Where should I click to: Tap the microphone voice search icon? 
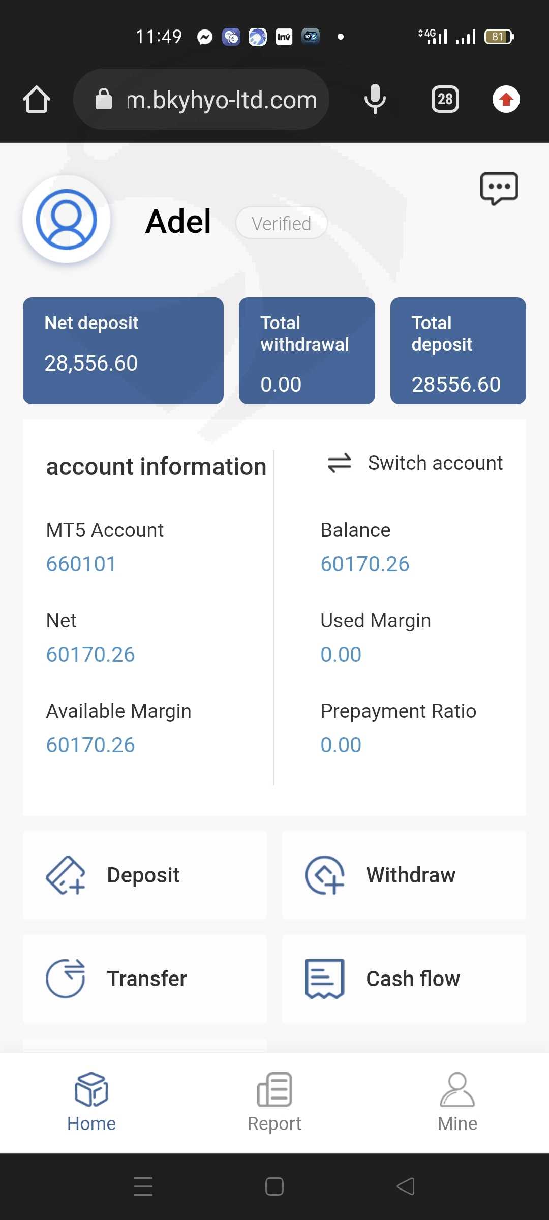(375, 99)
